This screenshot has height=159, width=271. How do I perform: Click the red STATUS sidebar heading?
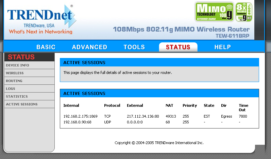[x=21, y=57]
